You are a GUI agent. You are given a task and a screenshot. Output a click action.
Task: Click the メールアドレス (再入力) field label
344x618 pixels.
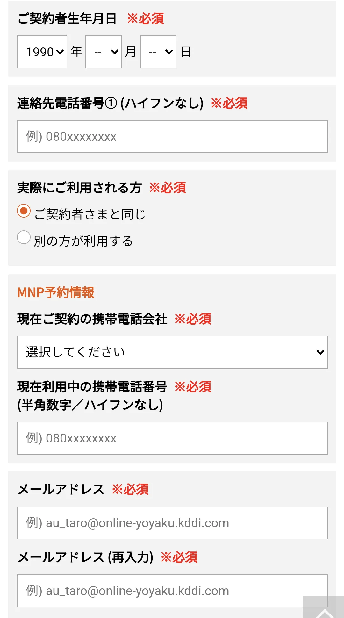point(85,557)
